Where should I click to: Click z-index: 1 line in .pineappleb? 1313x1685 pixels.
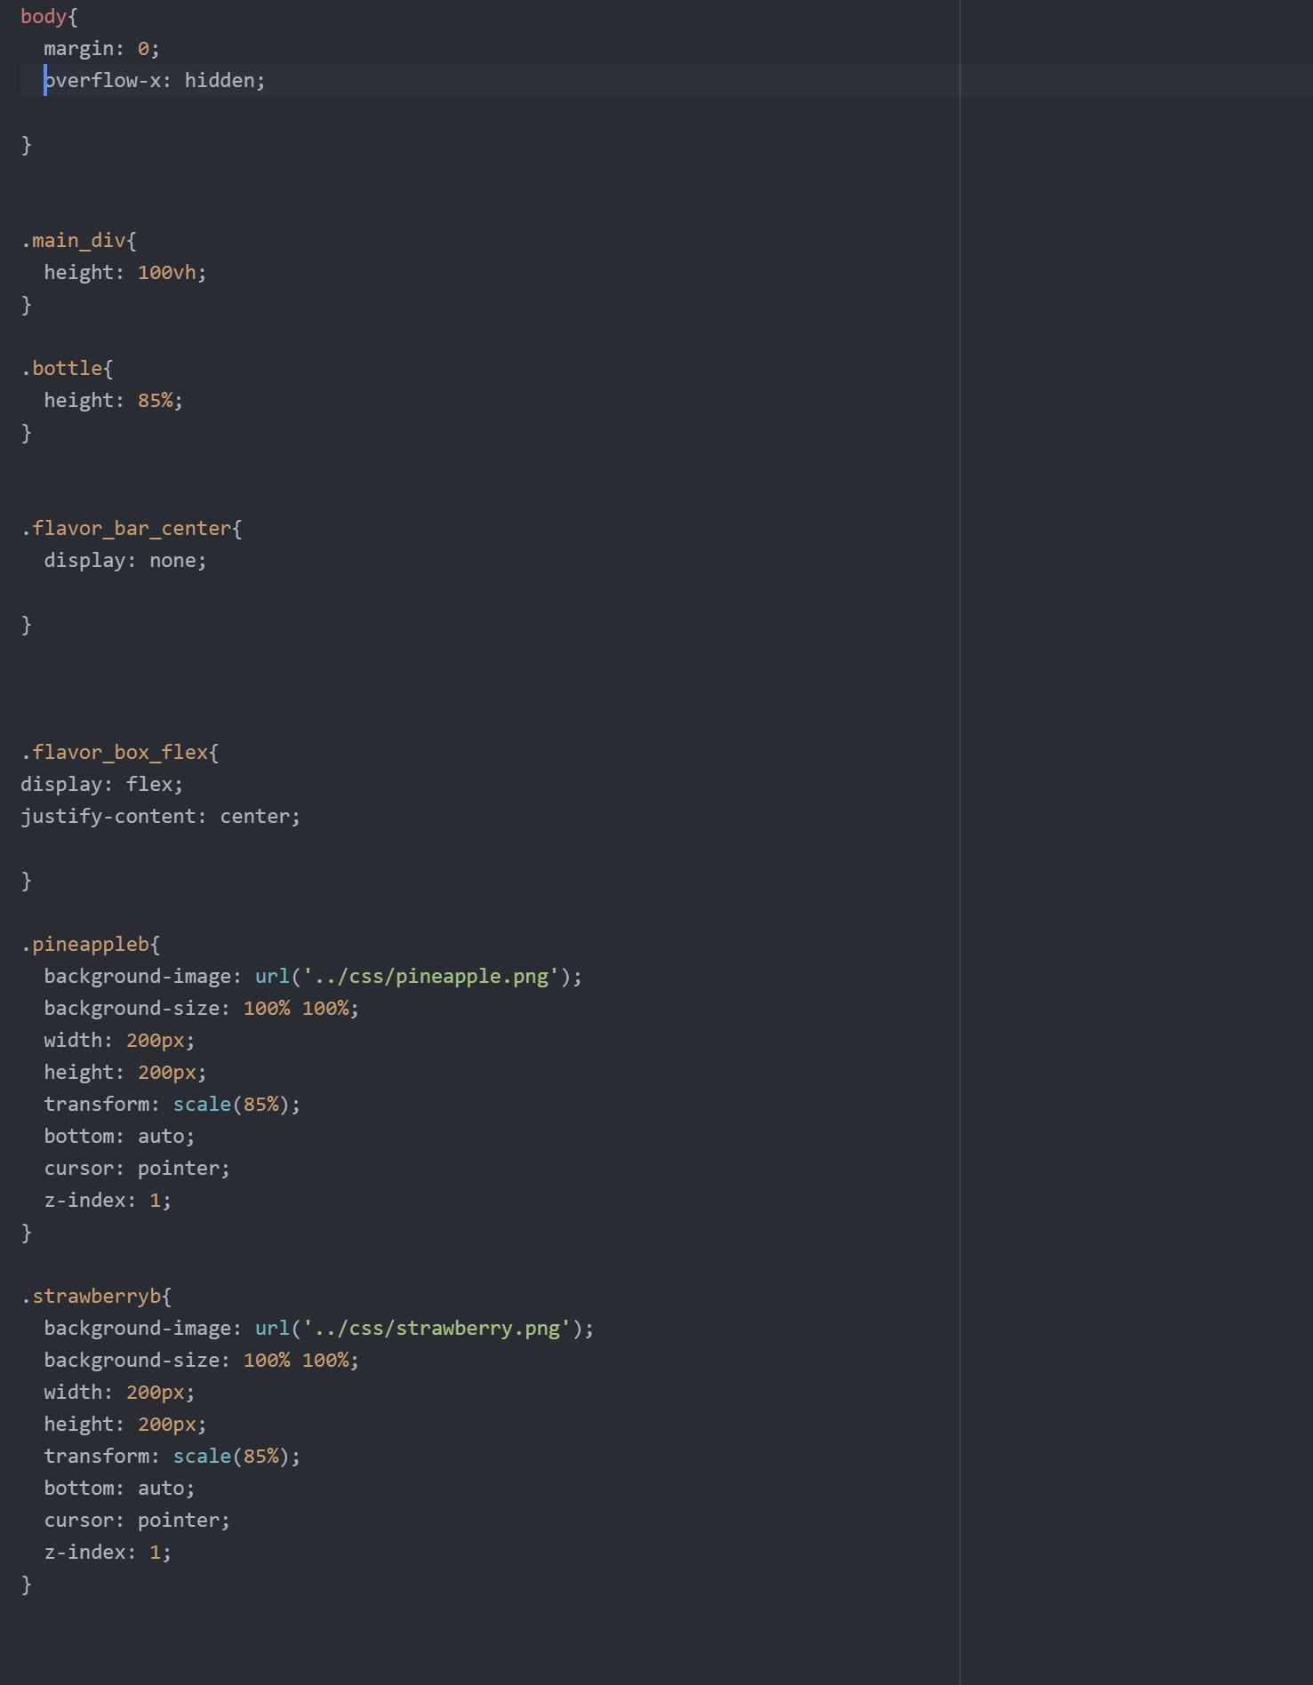(x=108, y=1200)
